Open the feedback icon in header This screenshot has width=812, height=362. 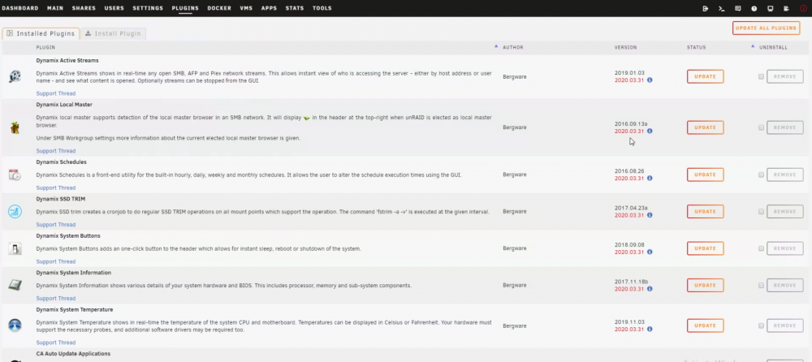[x=738, y=8]
